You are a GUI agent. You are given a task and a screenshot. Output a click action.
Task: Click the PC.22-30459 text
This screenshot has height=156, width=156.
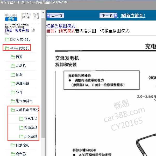tap(26, 16)
